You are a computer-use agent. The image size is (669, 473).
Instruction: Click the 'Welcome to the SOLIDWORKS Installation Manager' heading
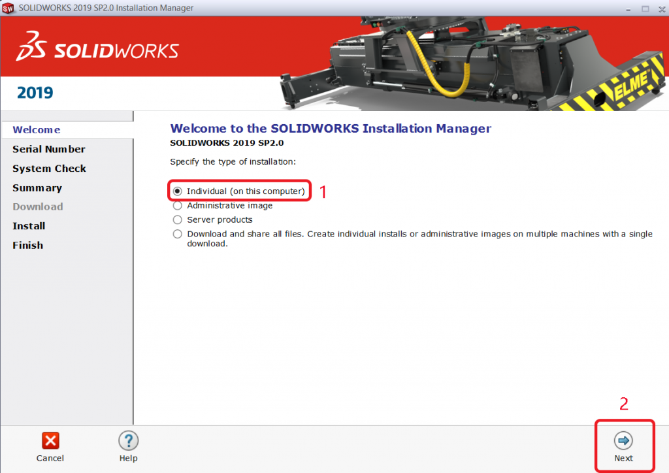331,129
